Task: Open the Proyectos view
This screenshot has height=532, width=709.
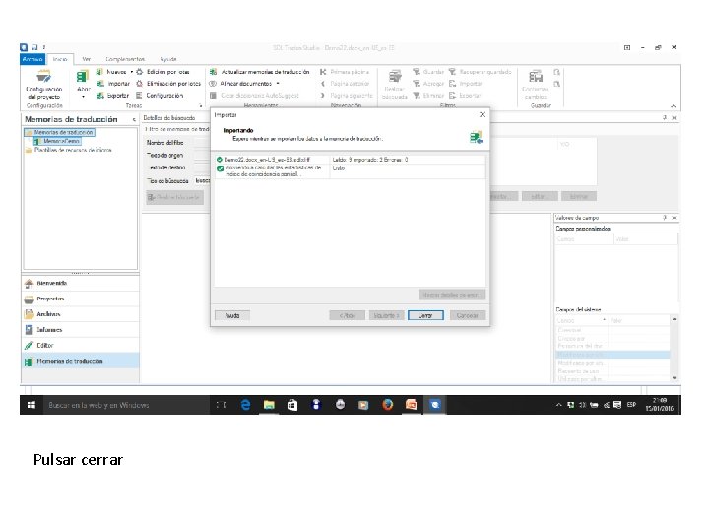Action: click(80, 299)
